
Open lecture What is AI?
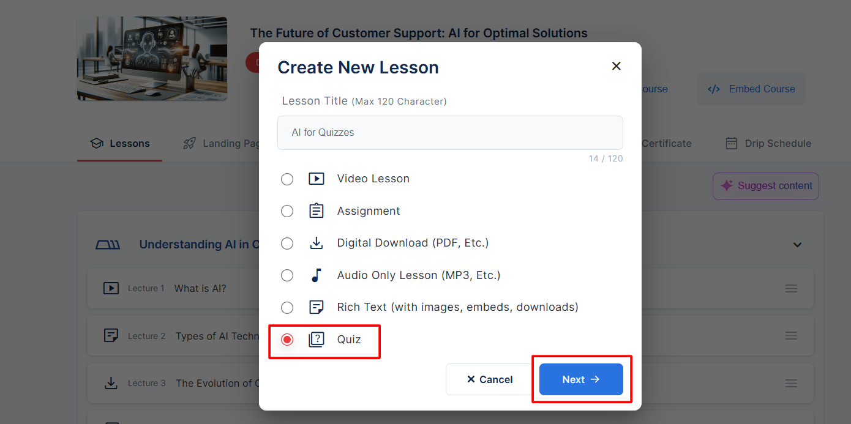200,288
